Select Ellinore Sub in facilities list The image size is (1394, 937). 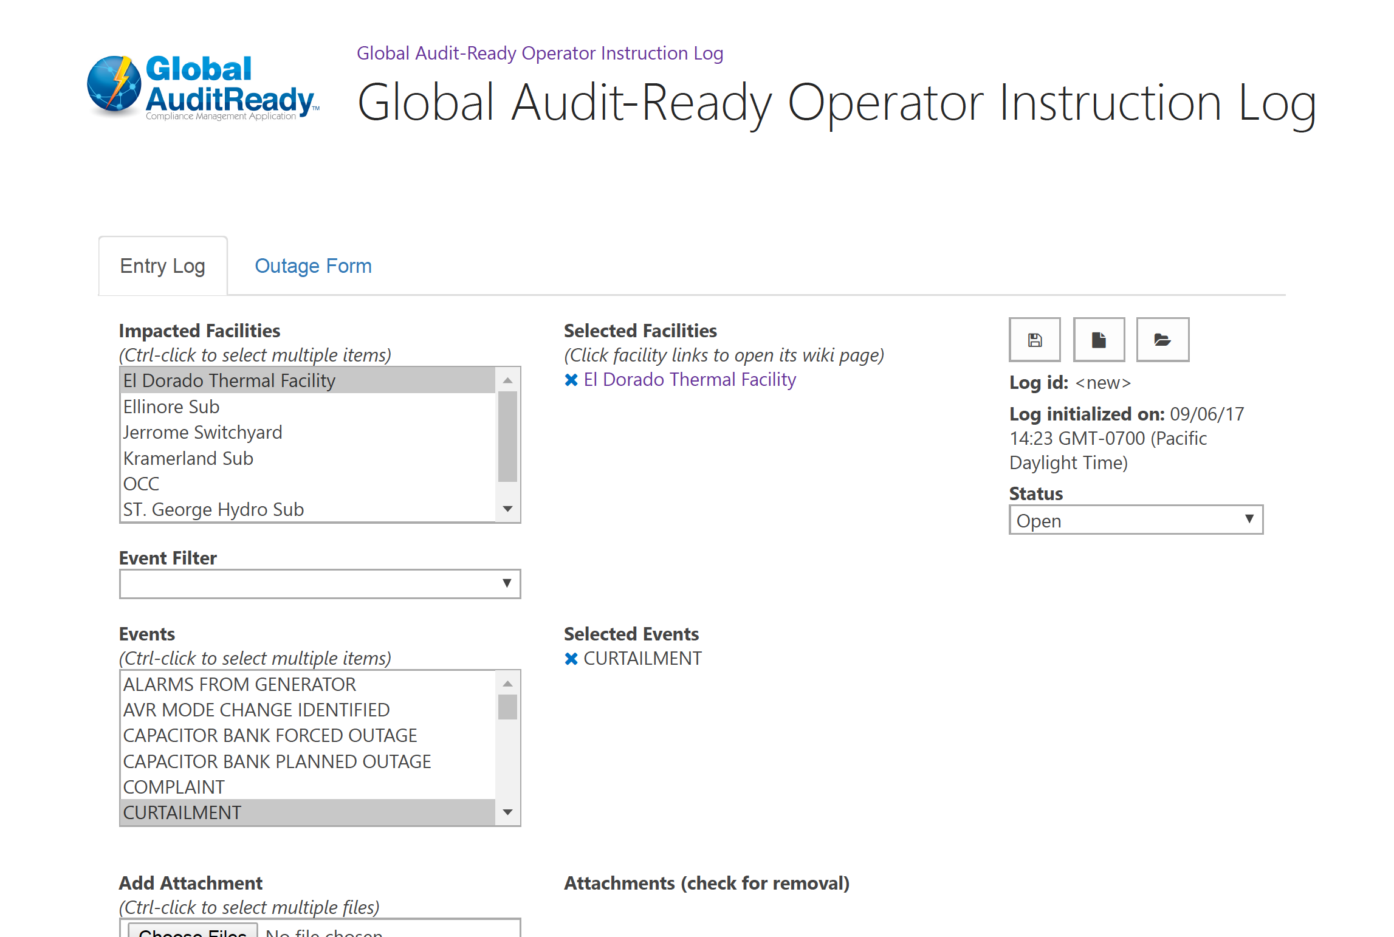pyautogui.click(x=307, y=407)
